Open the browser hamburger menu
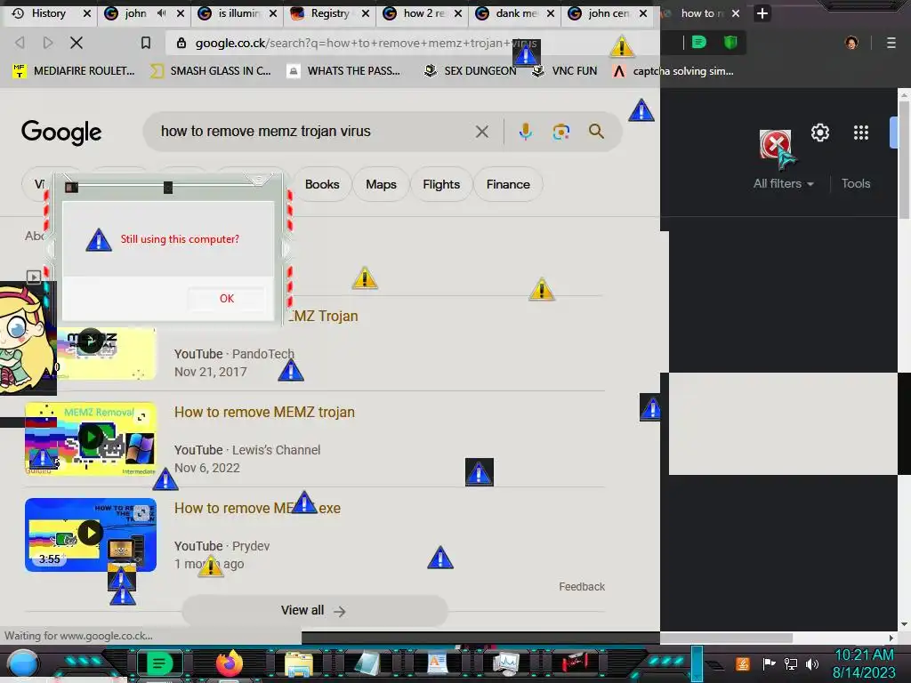This screenshot has height=683, width=911. click(x=891, y=43)
